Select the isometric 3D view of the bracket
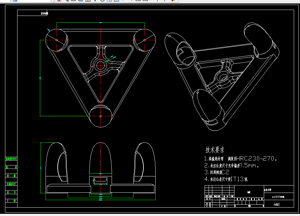Viewport: 300px width, 216px height. click(222, 76)
